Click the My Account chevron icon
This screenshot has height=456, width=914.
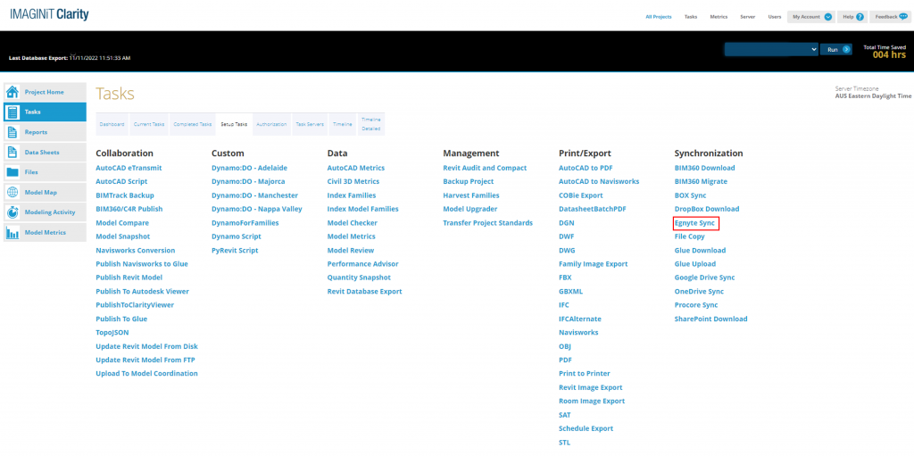(x=827, y=17)
